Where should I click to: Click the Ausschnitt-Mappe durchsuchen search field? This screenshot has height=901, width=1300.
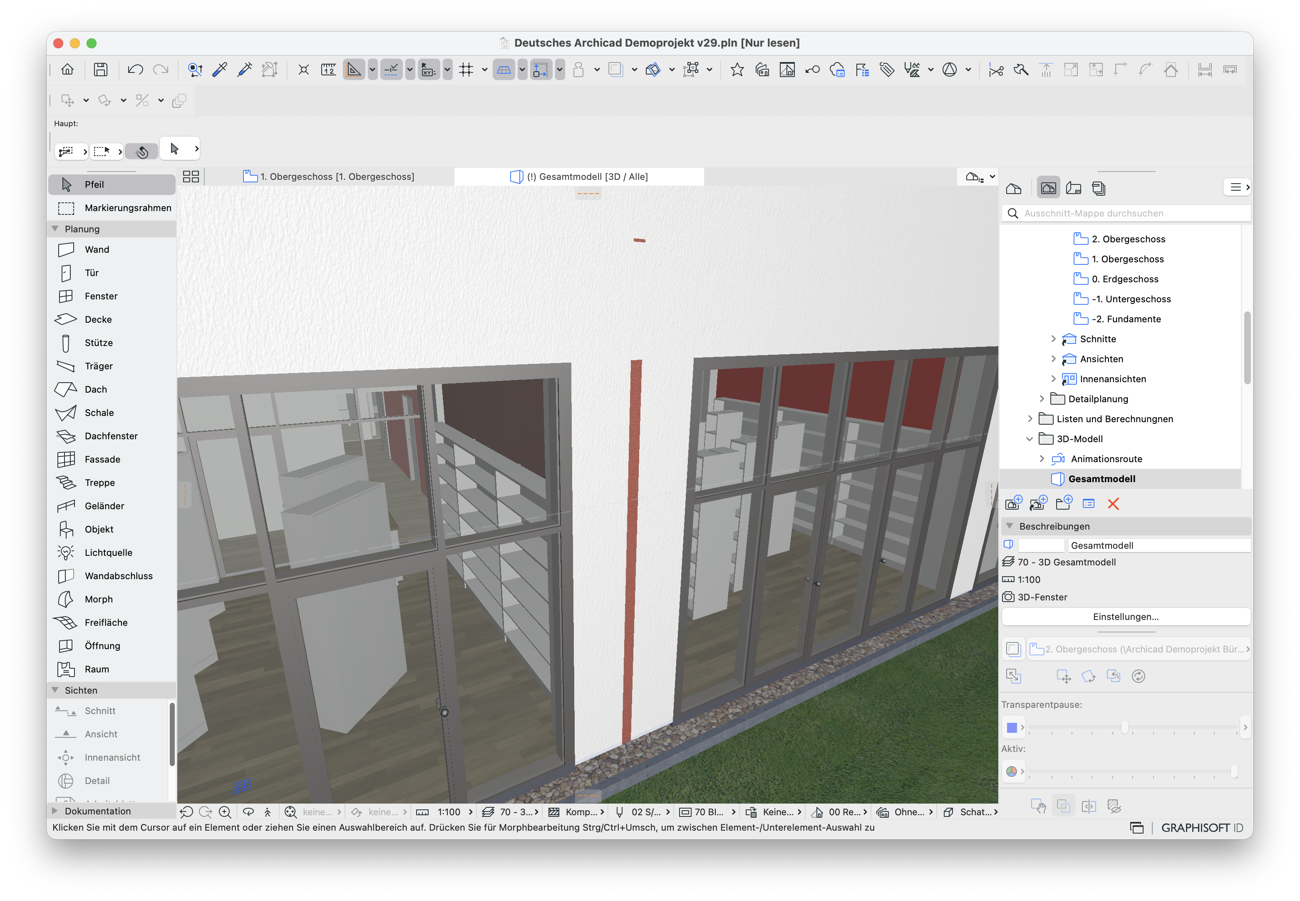1126,214
